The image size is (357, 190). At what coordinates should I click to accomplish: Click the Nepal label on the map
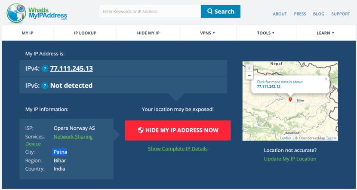pos(276,64)
